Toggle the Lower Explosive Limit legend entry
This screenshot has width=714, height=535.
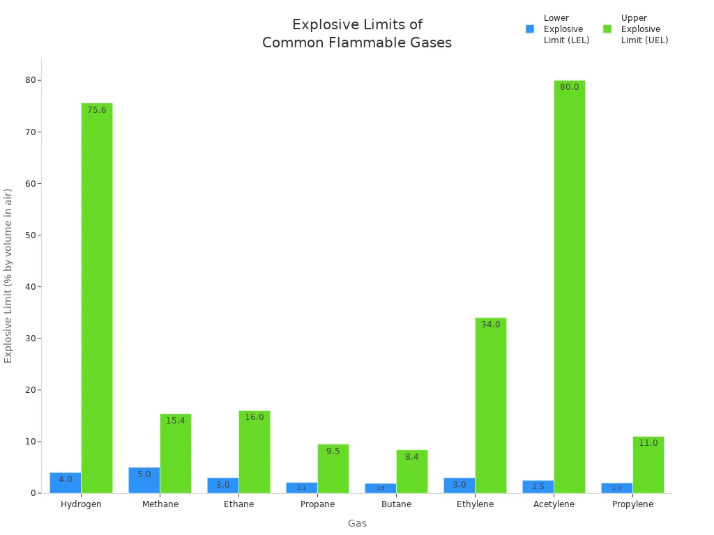[x=565, y=29]
